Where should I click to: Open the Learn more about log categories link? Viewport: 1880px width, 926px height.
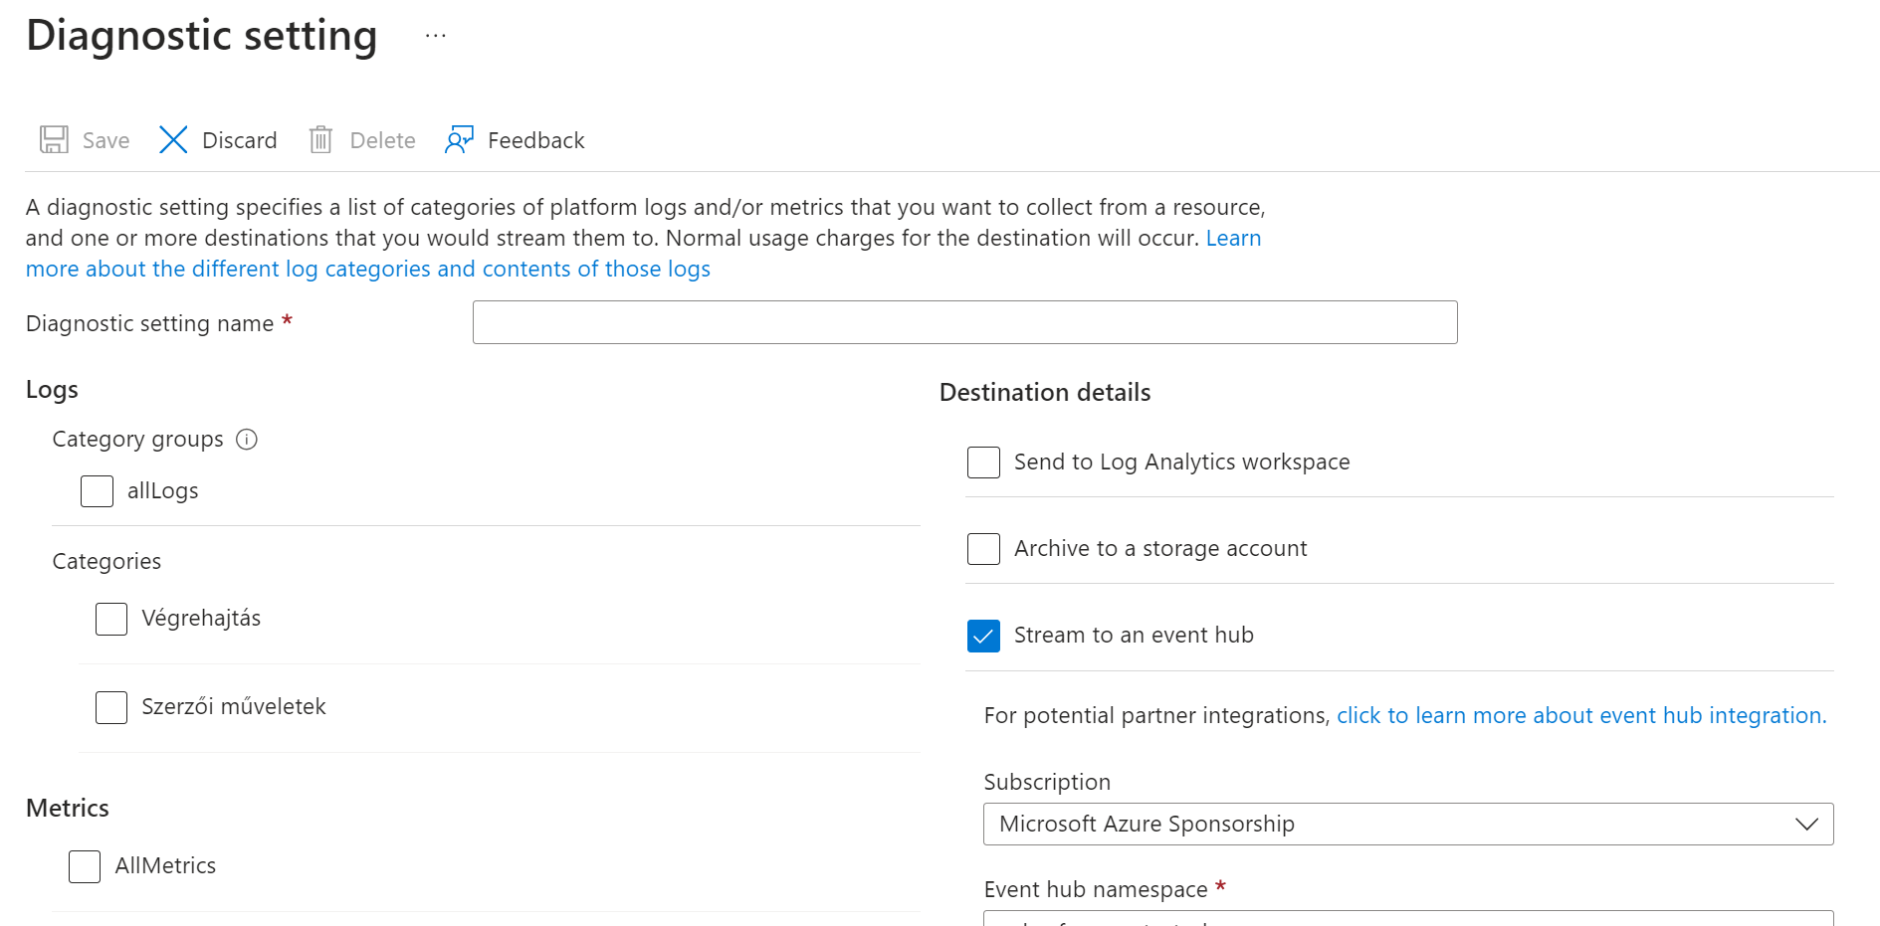pos(368,270)
